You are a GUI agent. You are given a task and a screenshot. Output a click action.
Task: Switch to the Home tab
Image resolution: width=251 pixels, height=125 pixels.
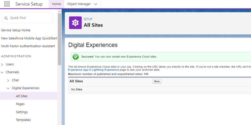click(x=56, y=4)
